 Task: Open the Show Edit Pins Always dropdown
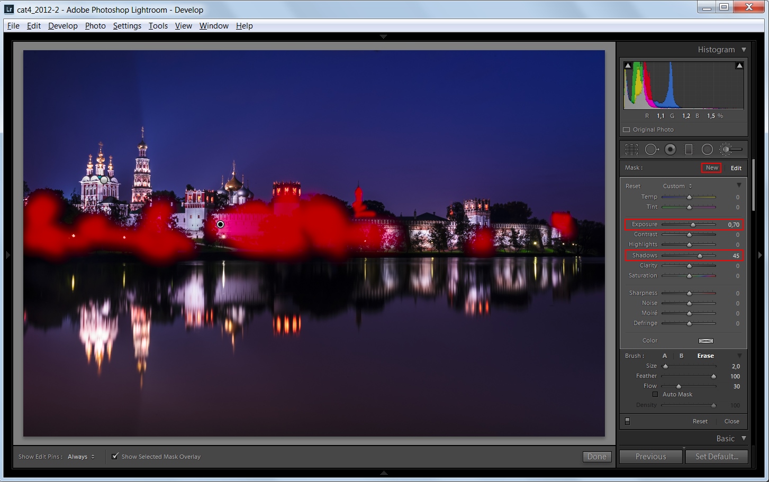point(82,457)
